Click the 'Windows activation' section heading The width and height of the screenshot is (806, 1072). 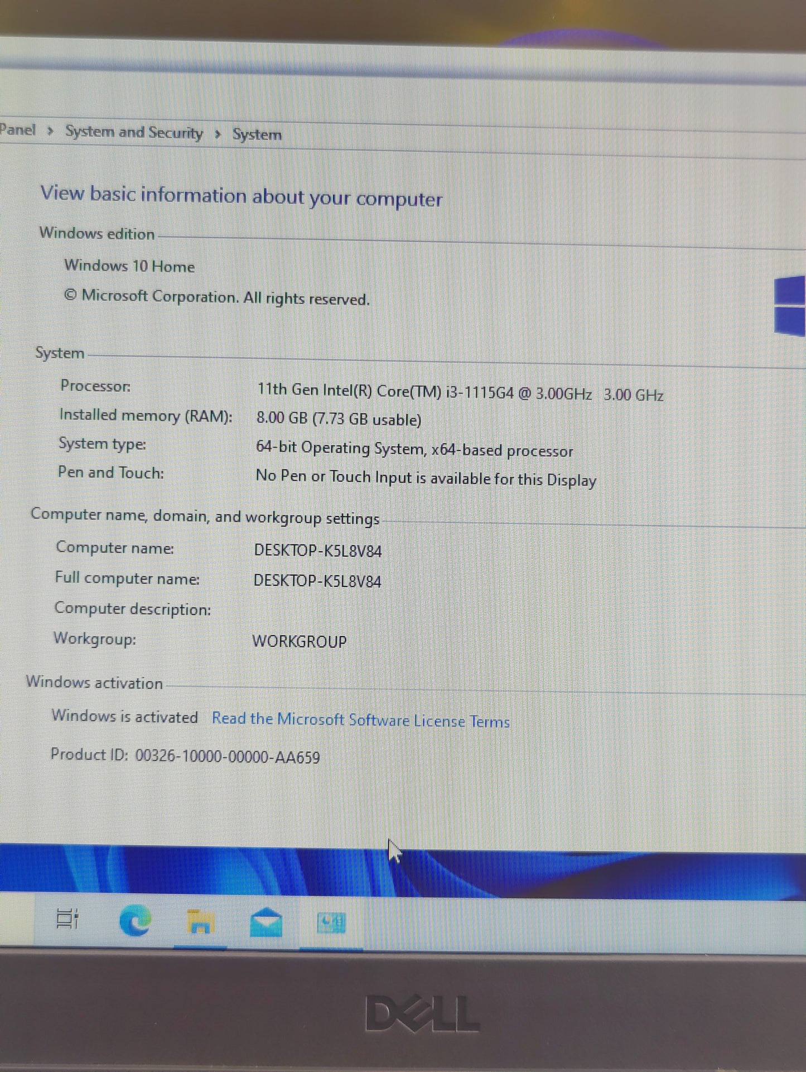[x=94, y=683]
